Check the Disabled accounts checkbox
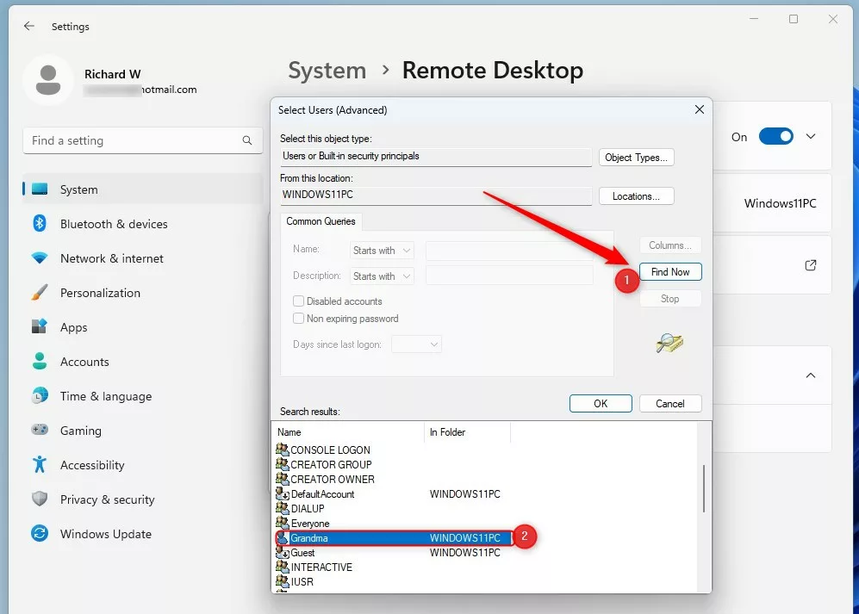Screen dimensions: 859x614 [x=299, y=301]
